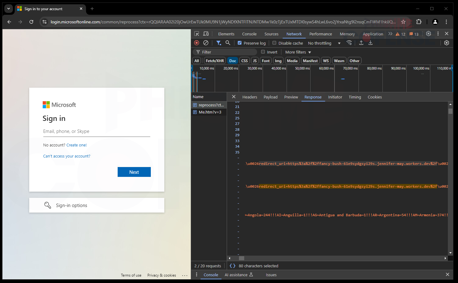Export HAR file download icon
This screenshot has height=283, width=458.
click(x=370, y=43)
